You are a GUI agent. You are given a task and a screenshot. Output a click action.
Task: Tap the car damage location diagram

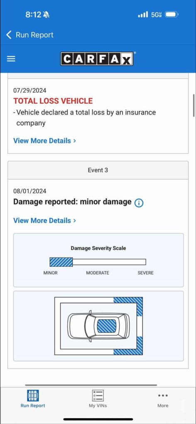98,326
